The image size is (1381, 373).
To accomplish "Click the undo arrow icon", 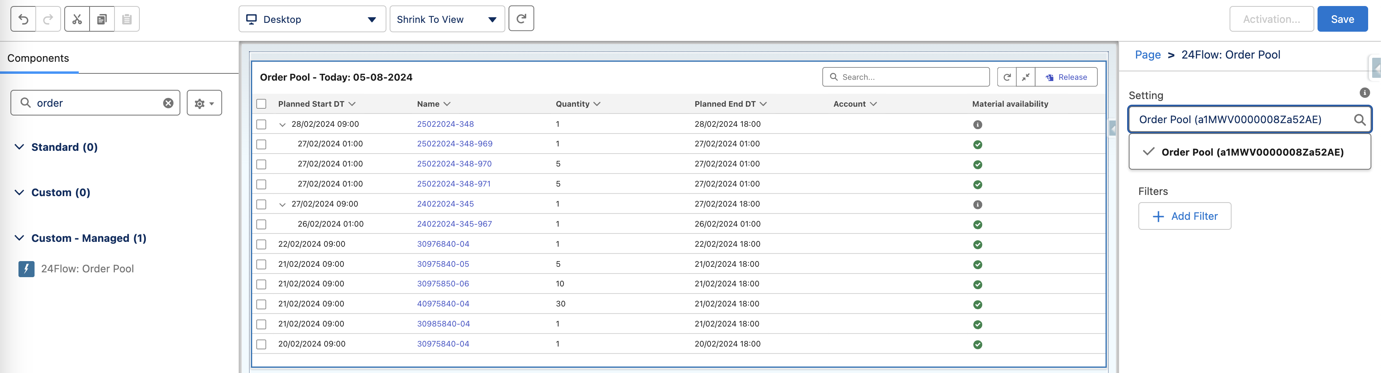I will [x=23, y=19].
